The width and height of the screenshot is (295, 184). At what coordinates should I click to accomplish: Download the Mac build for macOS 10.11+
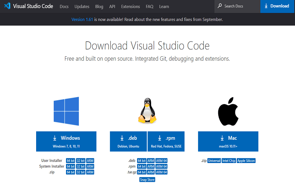tap(228, 141)
